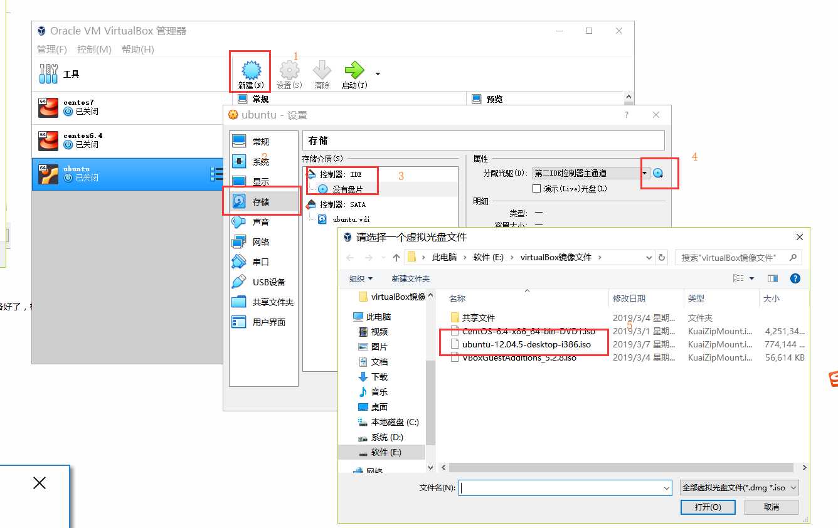Viewport: 838px width, 528px height.
Task: Click the Settings (设置) gear toolbar icon
Action: coord(289,74)
